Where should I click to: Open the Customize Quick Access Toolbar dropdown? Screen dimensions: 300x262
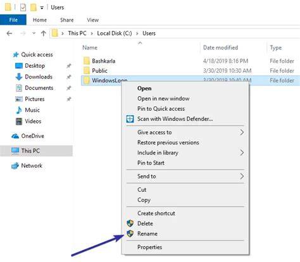42,8
